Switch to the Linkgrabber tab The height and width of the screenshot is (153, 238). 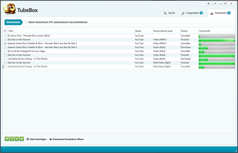[x=192, y=13]
